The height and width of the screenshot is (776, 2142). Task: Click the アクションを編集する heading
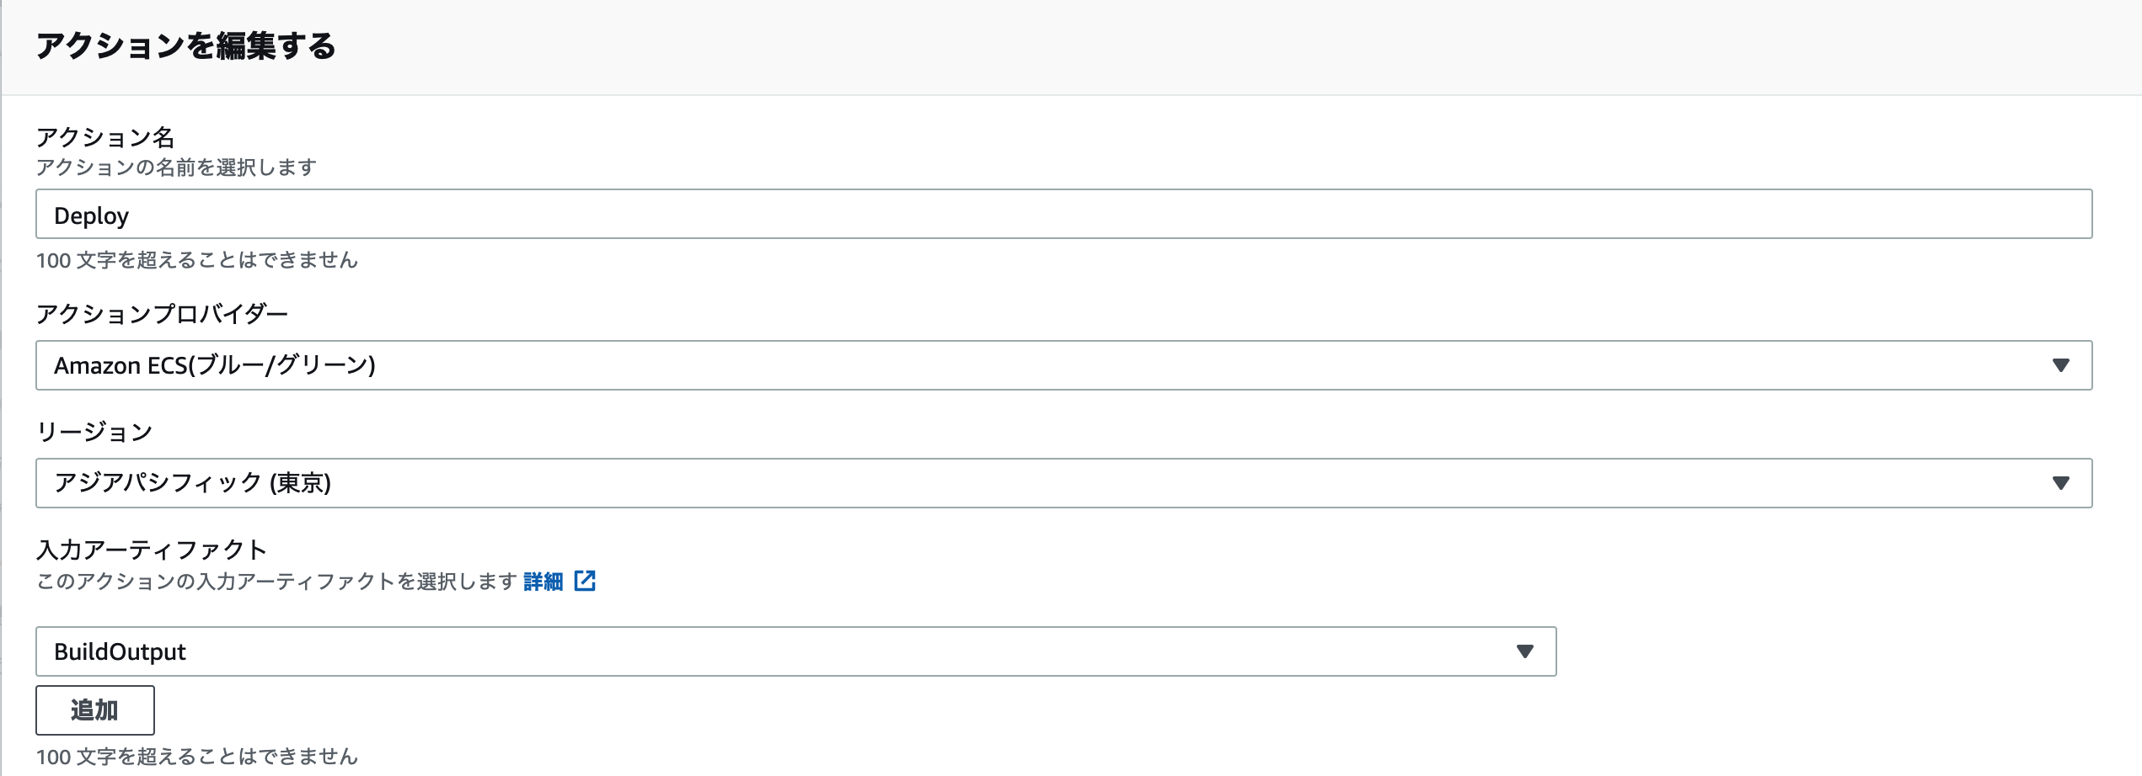(x=185, y=45)
